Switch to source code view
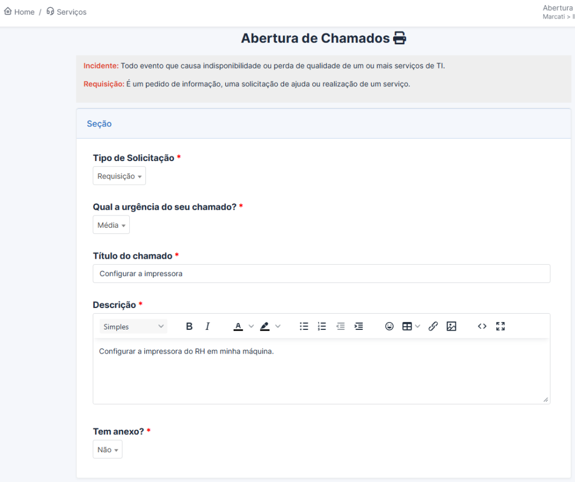575x482 pixels. 482,327
